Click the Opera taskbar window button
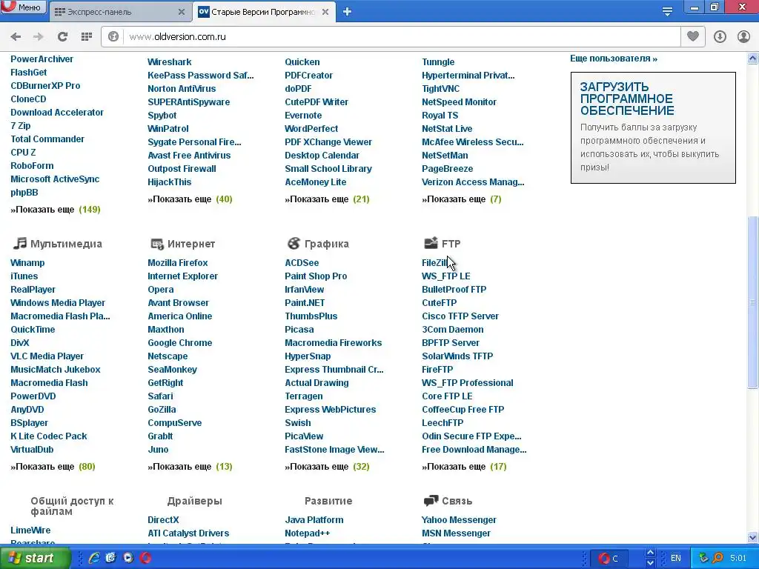Image resolution: width=759 pixels, height=569 pixels. (610, 559)
